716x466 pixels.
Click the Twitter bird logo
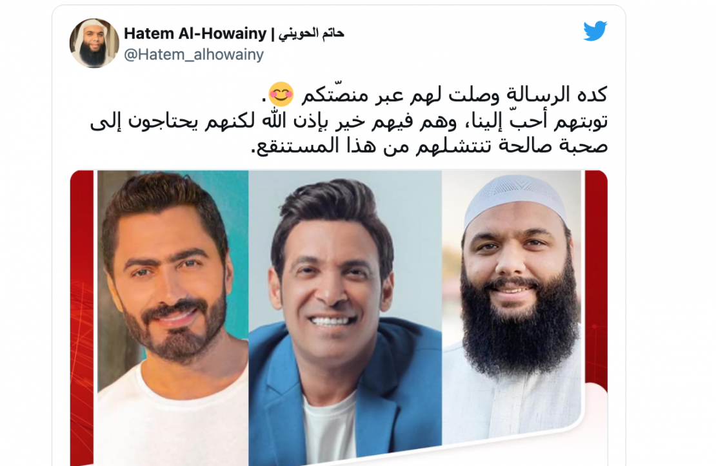tap(595, 30)
